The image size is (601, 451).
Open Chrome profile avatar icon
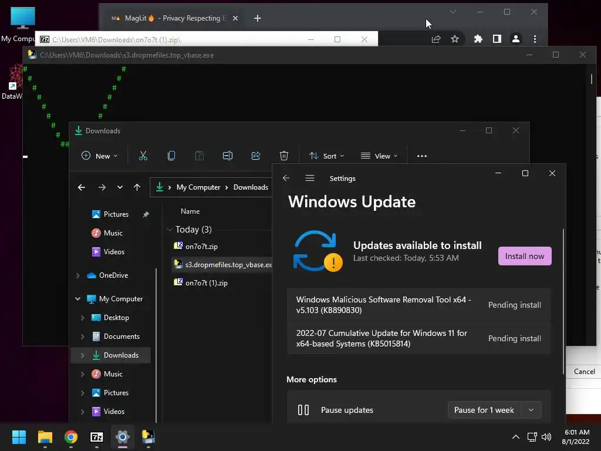pos(516,39)
